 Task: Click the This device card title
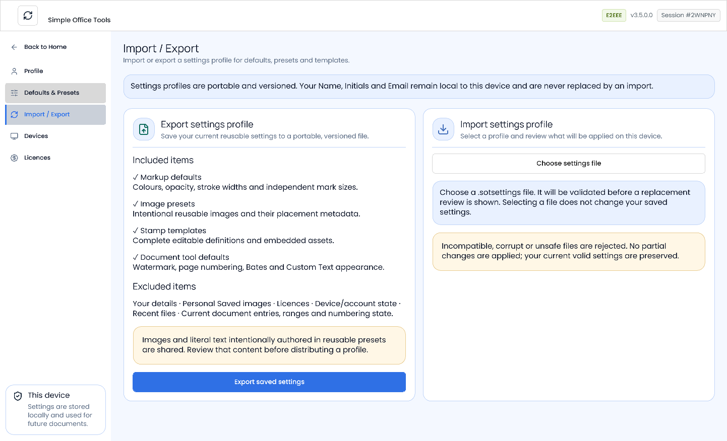click(x=49, y=395)
